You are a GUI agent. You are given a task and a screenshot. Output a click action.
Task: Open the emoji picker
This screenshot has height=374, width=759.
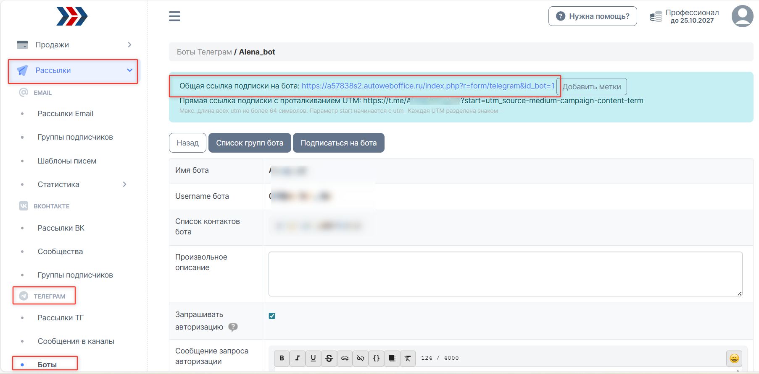click(x=734, y=358)
